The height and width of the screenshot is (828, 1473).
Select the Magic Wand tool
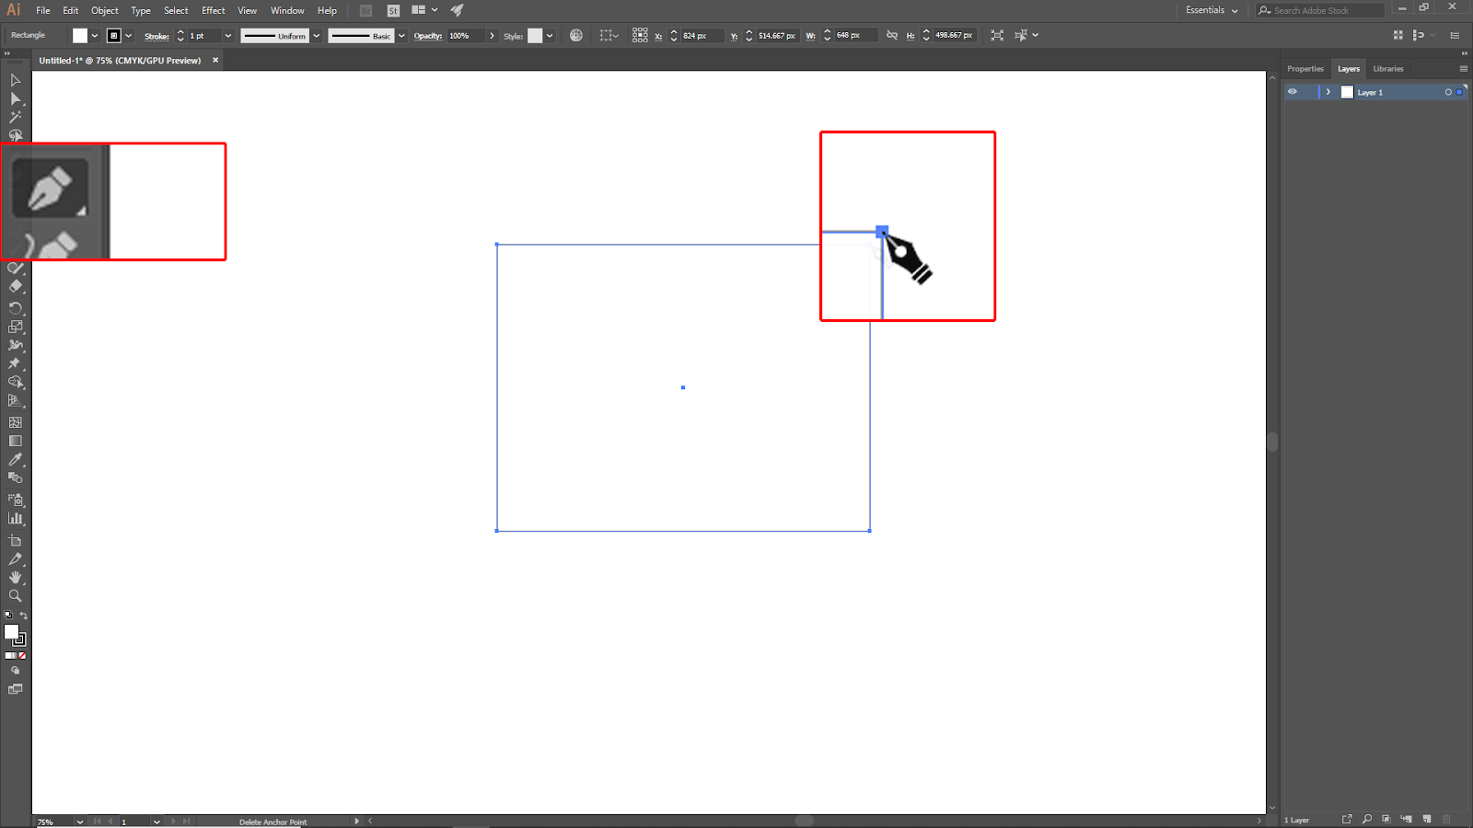tap(15, 117)
